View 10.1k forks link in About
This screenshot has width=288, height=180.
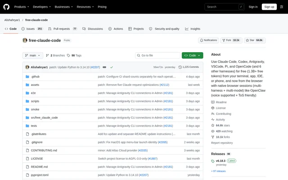220,137
